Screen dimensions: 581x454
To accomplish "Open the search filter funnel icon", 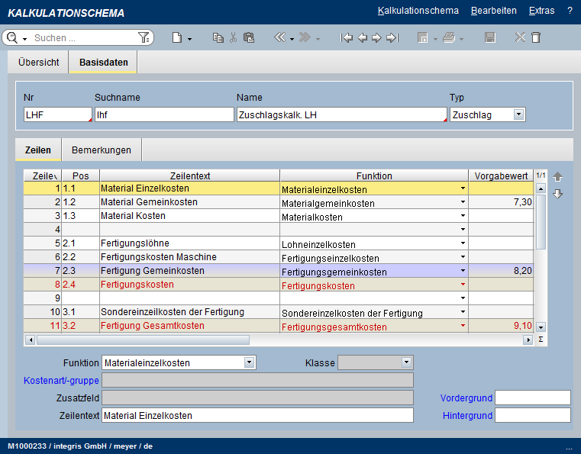I will pos(144,37).
